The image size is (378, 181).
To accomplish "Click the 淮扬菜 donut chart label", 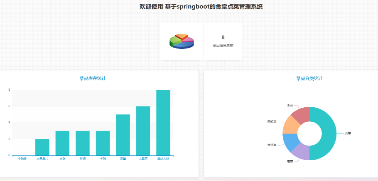I will click(x=272, y=145).
